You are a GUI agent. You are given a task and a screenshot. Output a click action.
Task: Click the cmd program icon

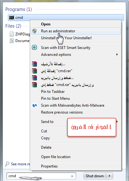[x=12, y=18]
